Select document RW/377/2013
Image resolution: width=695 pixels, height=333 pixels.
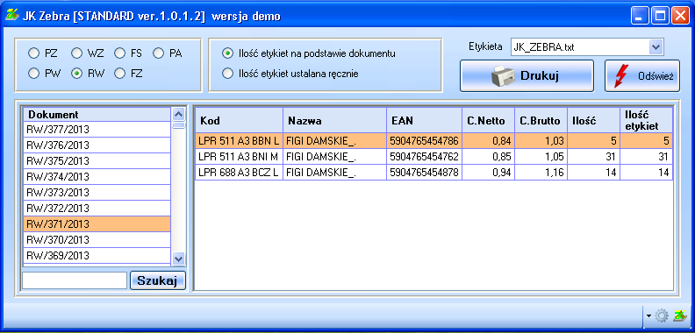pos(97,130)
